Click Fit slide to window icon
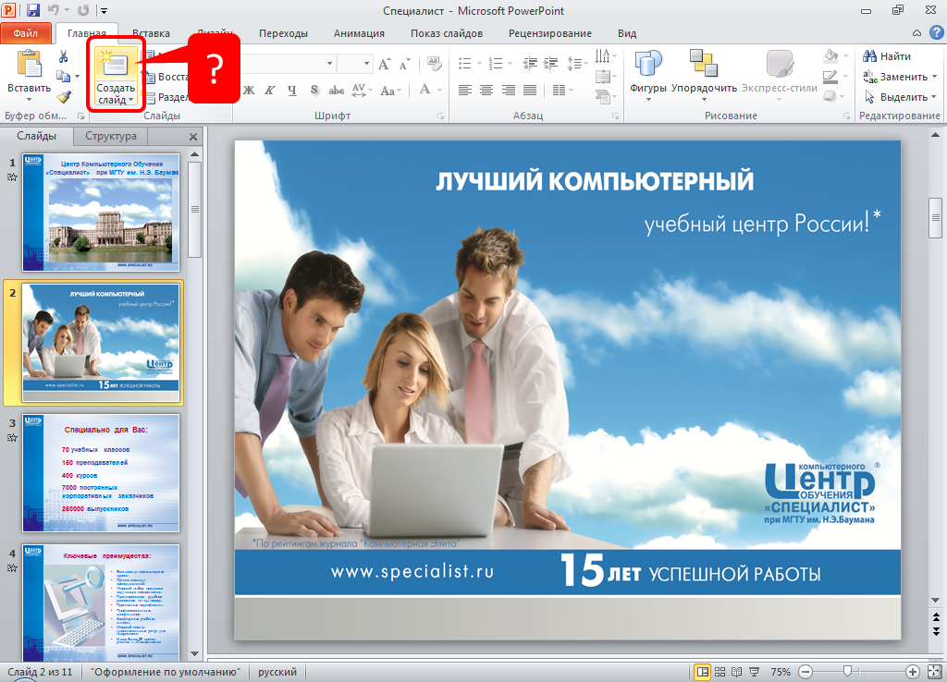This screenshot has width=947, height=682. click(932, 672)
